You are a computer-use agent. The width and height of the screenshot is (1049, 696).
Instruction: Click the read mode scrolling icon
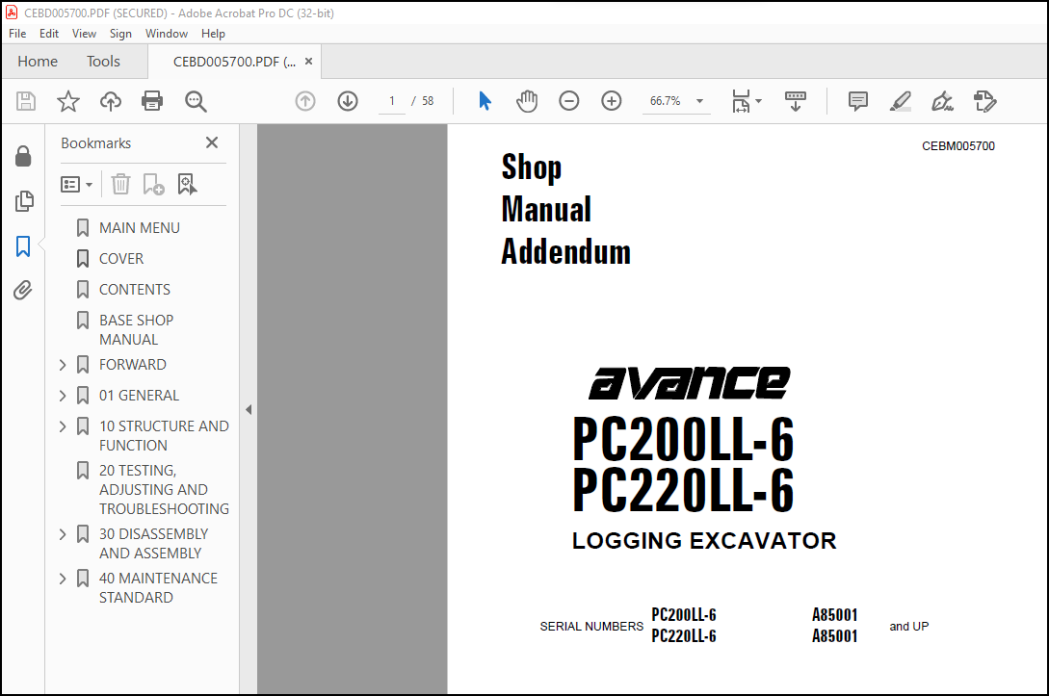click(795, 101)
